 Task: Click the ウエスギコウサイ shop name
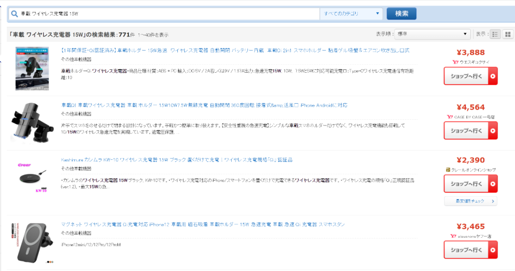click(474, 62)
